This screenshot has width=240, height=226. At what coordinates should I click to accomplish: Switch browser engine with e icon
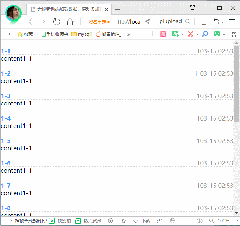tap(172, 221)
